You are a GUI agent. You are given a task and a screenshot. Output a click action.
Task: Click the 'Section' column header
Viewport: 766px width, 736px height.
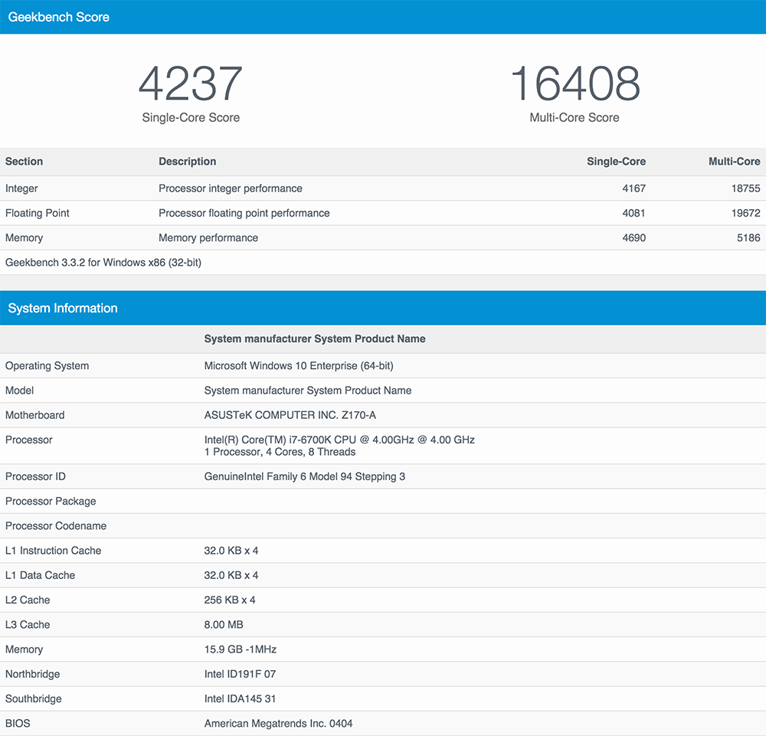24,162
